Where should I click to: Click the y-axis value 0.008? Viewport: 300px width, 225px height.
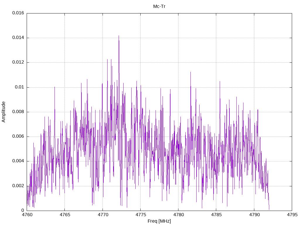coord(18,112)
